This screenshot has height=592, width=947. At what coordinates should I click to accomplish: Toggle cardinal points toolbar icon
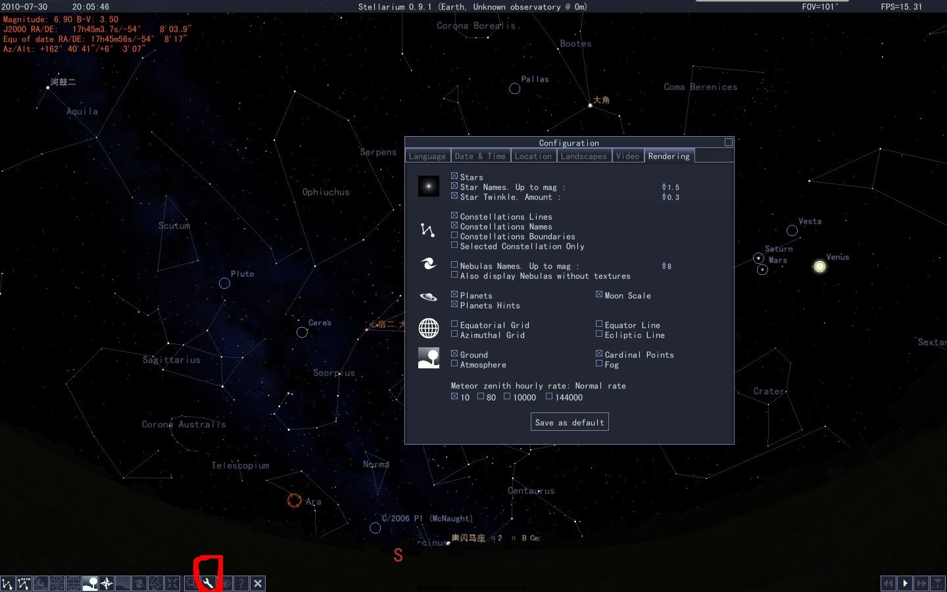click(x=107, y=583)
